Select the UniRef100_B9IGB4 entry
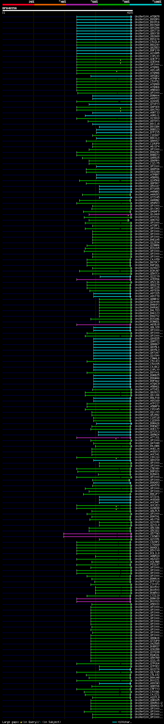 [147, 127]
